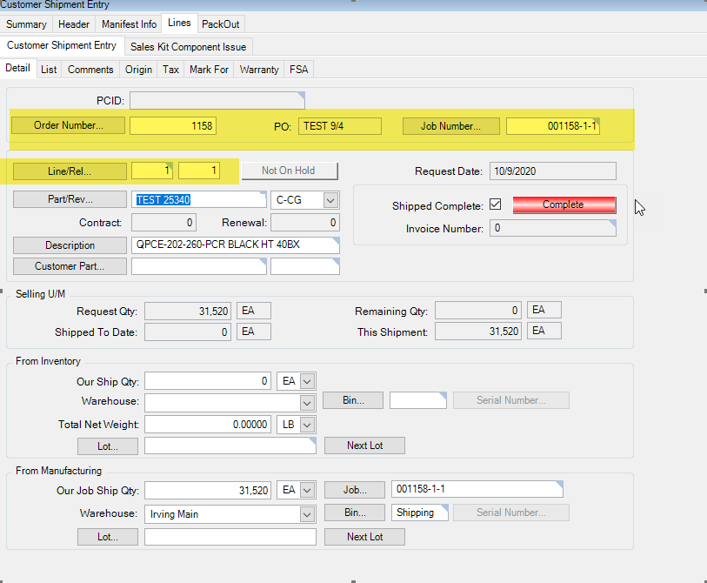
Task: Click the From Inventory Bin... button
Action: click(x=353, y=400)
